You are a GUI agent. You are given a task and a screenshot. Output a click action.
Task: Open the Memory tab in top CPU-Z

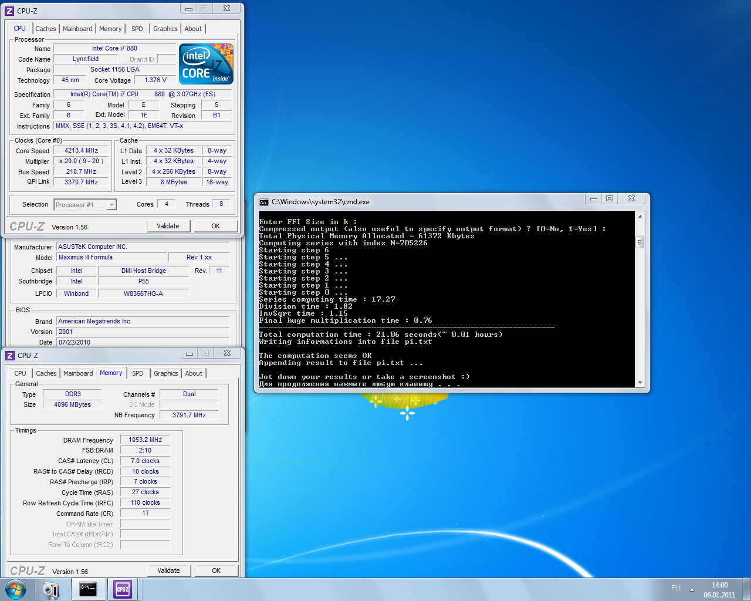[110, 29]
